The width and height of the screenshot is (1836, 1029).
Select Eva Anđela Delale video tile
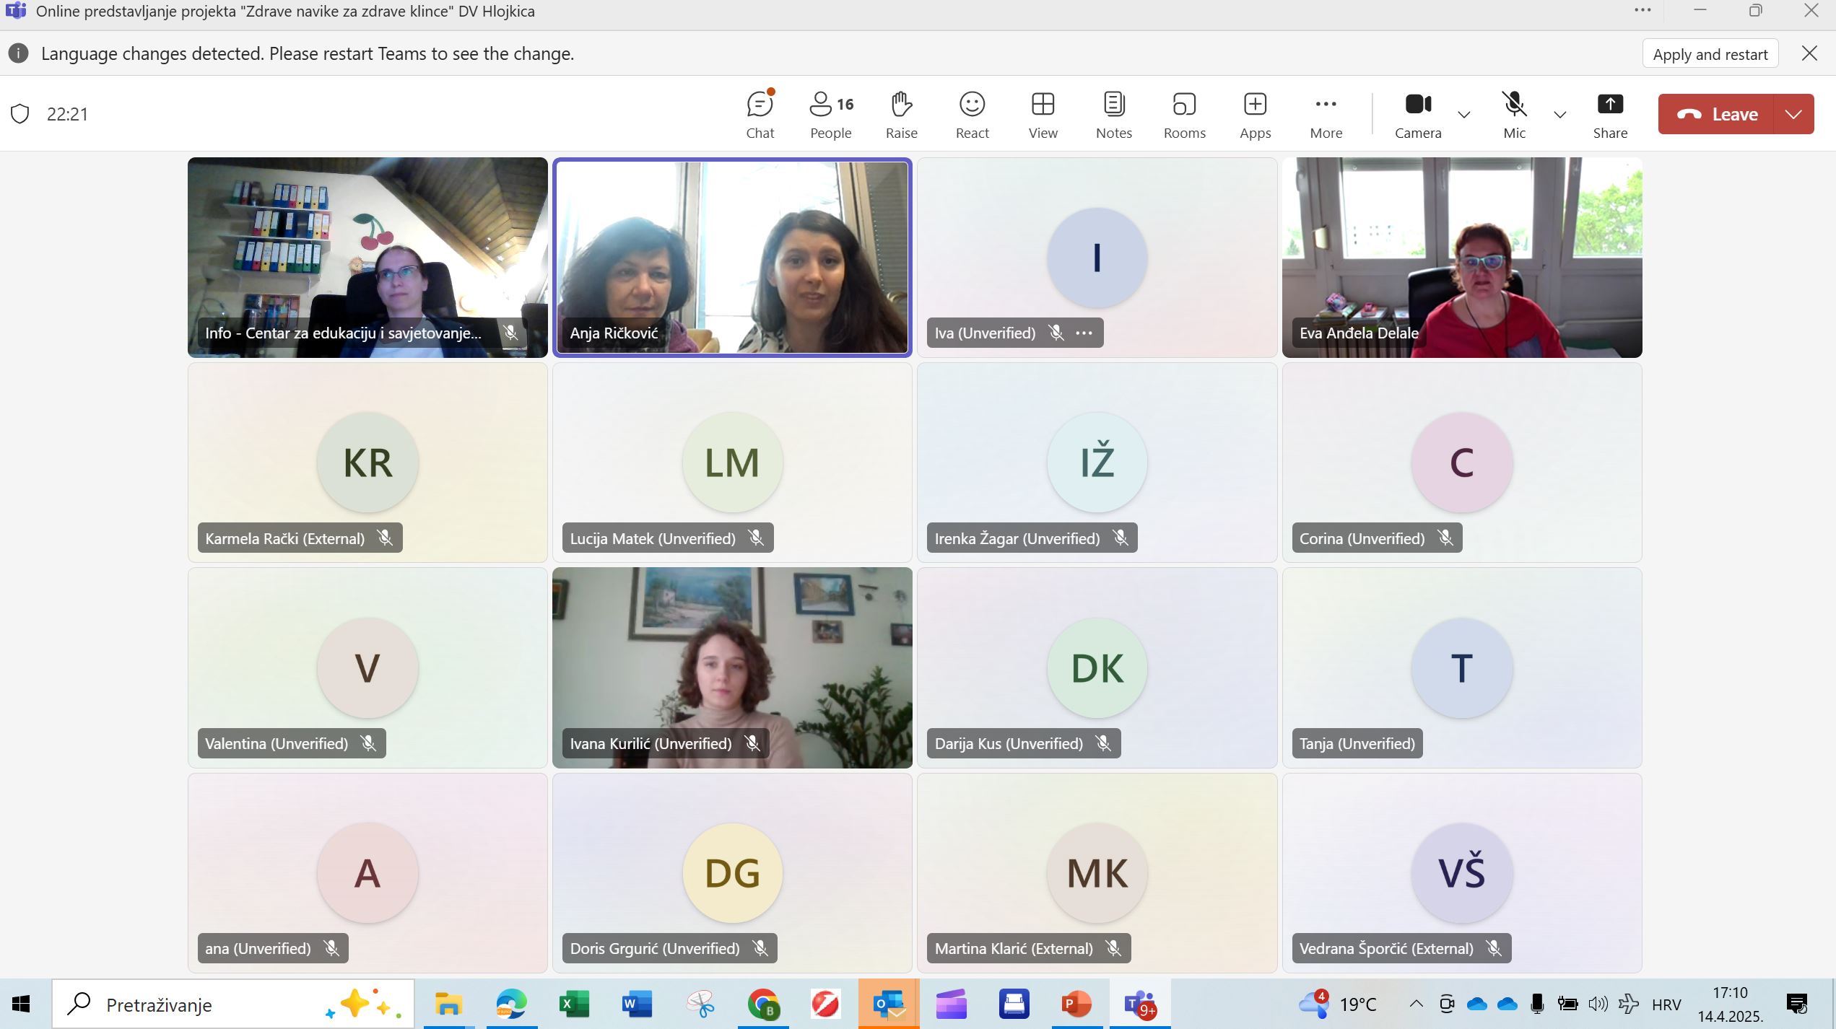(x=1462, y=257)
